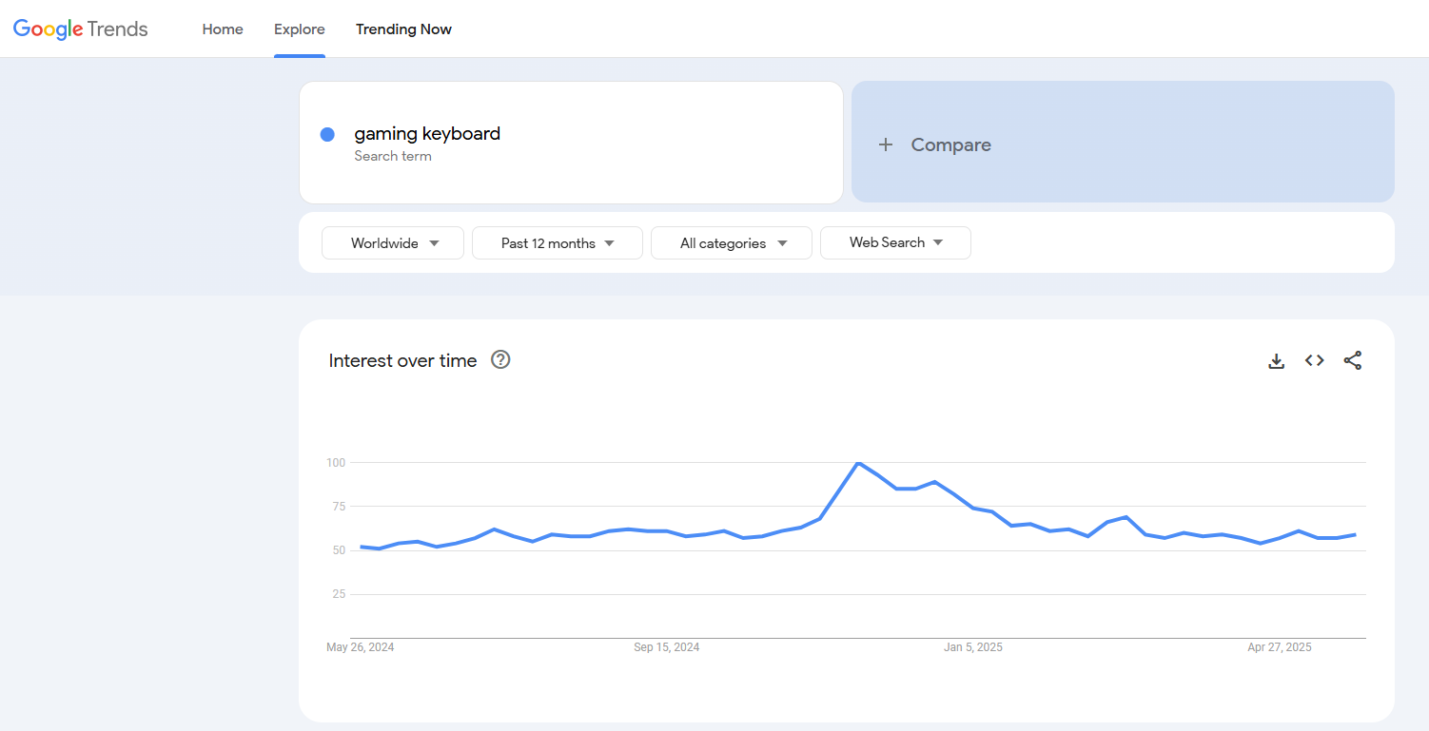The width and height of the screenshot is (1429, 731).
Task: Download the chart data as CSV
Action: pyautogui.click(x=1277, y=360)
